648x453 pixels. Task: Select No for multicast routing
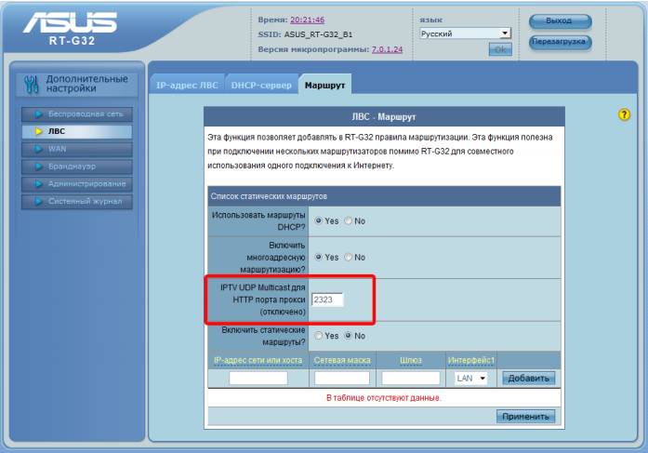349,257
